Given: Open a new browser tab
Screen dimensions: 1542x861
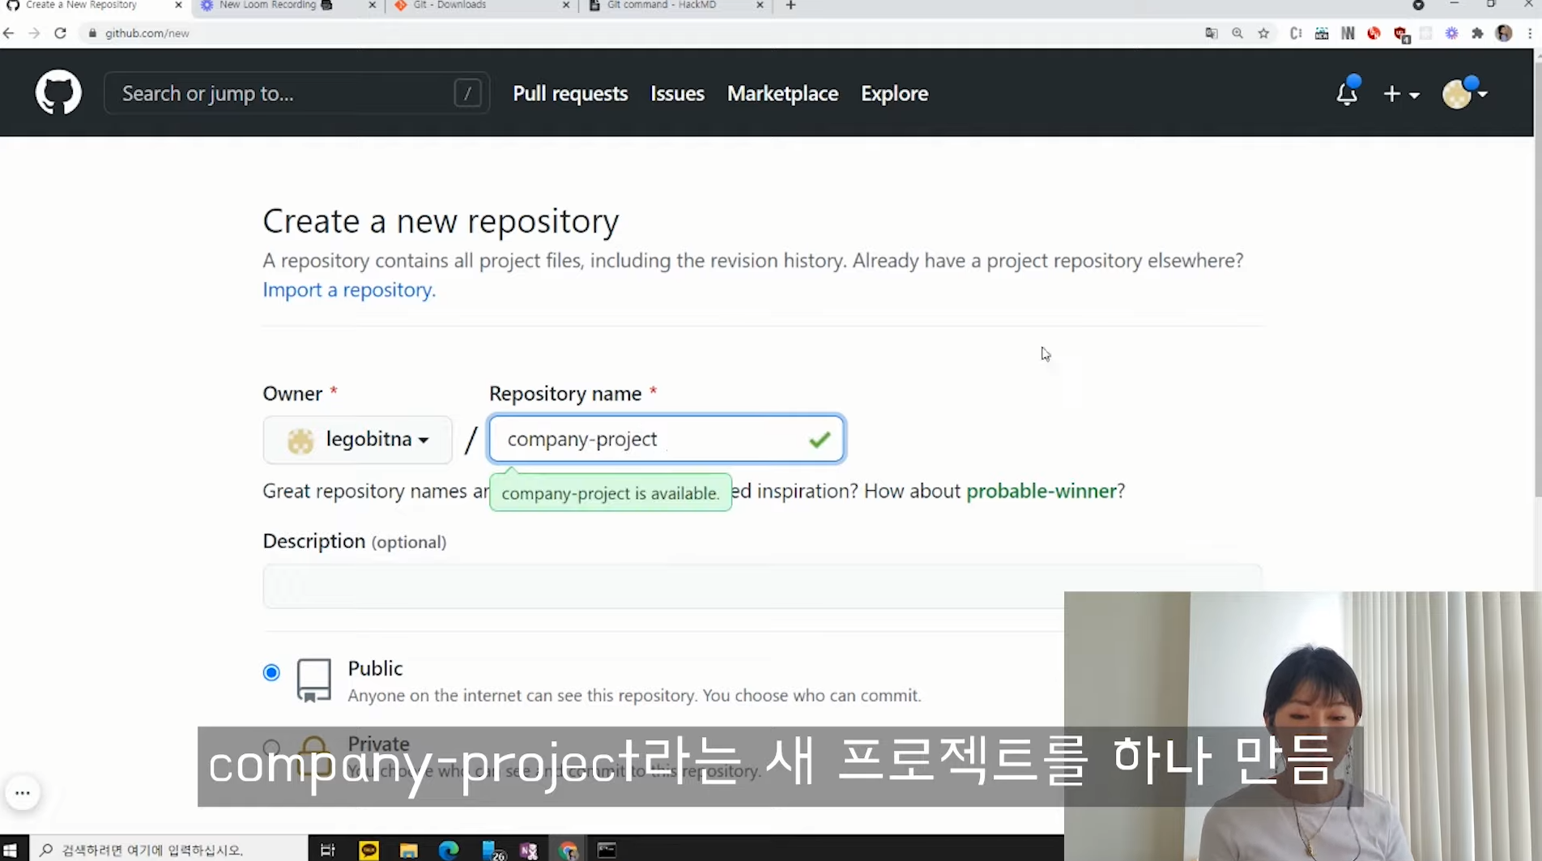Looking at the screenshot, I should click(790, 5).
